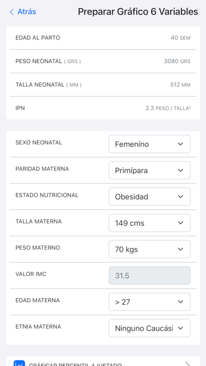The width and height of the screenshot is (206, 366).
Task: Tap the Talla Neonatal 512 mm row
Action: [103, 85]
